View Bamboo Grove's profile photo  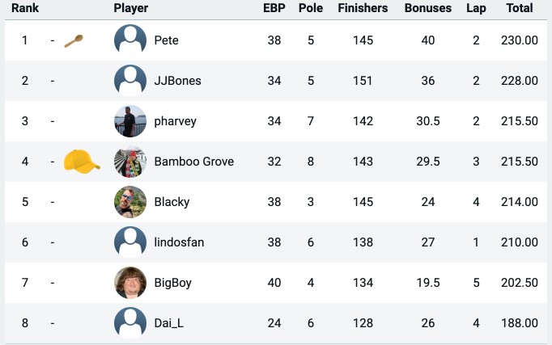pos(130,162)
